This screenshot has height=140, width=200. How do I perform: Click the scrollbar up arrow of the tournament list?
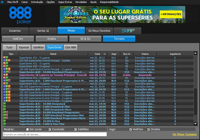[x=195, y=53]
